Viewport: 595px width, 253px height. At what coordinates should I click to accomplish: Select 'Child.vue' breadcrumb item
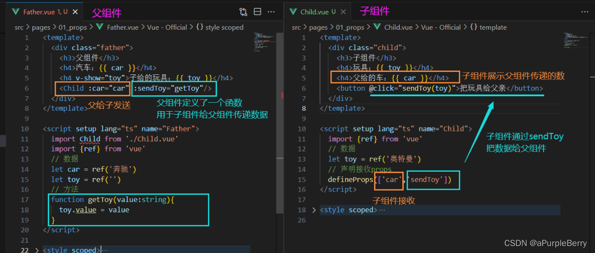coord(398,27)
